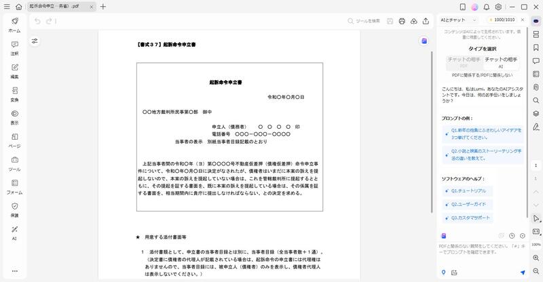Send the AI chat message
This screenshot has height=282, width=543.
(523, 273)
